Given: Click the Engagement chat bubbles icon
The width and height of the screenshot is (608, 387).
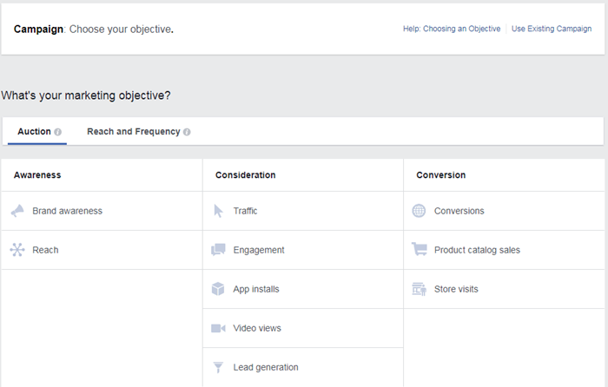Looking at the screenshot, I should pyautogui.click(x=219, y=250).
